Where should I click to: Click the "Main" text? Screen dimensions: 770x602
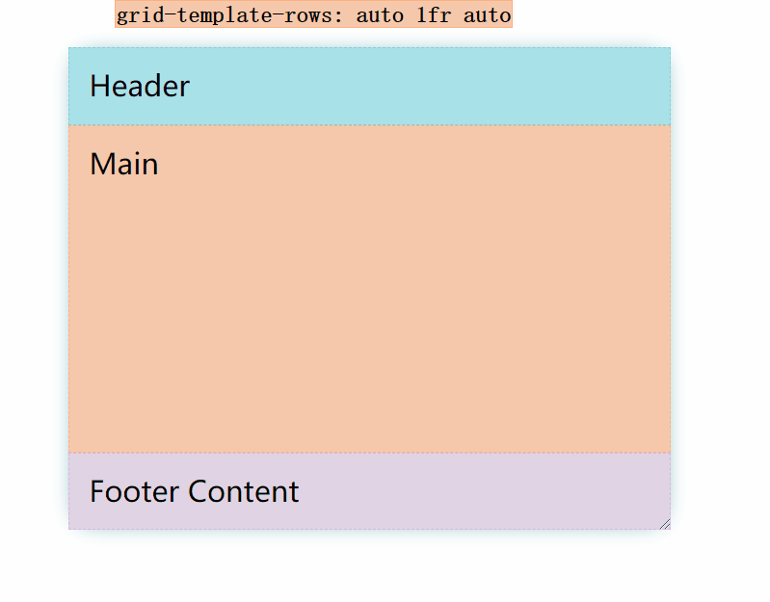[123, 164]
